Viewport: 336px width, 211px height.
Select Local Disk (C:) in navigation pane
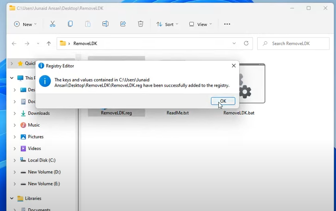pos(42,160)
